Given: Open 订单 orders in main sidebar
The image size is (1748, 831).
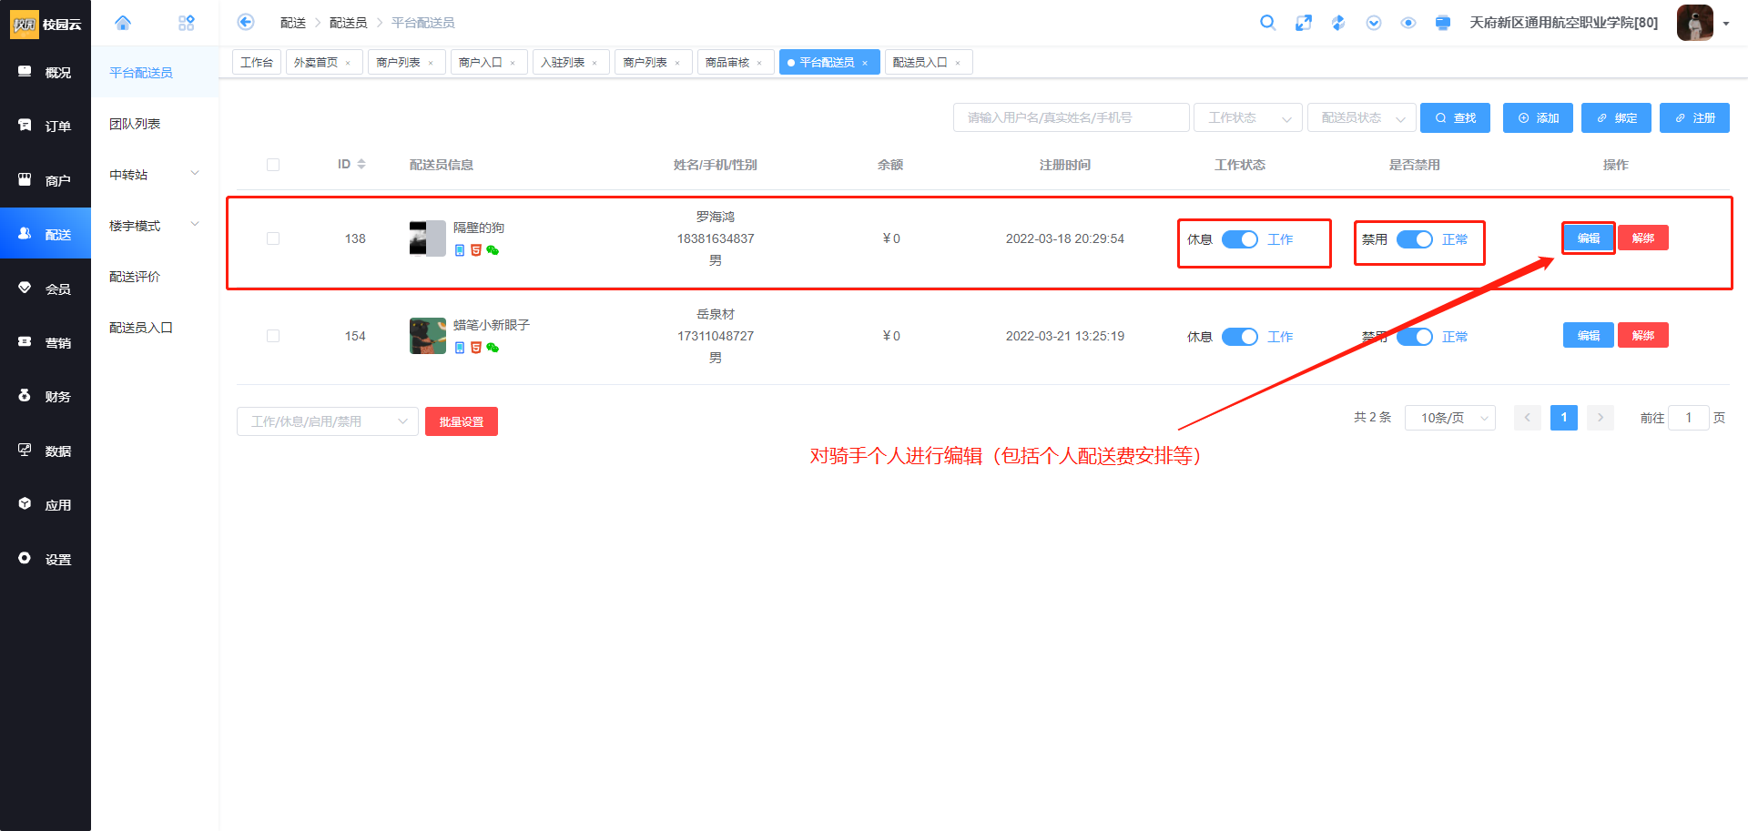Looking at the screenshot, I should pos(46,126).
